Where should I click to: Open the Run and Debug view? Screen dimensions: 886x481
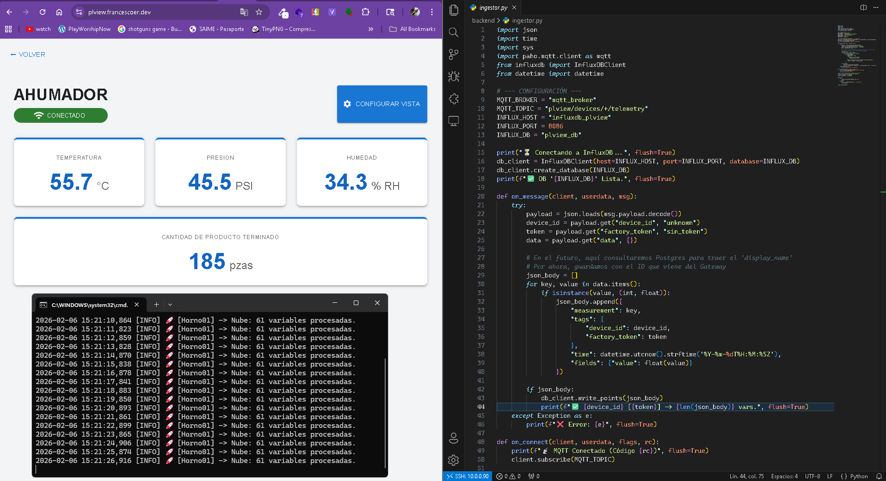[454, 76]
